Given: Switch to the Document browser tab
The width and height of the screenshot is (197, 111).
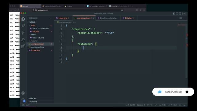Looking at the screenshot, I should [x=30, y=6].
